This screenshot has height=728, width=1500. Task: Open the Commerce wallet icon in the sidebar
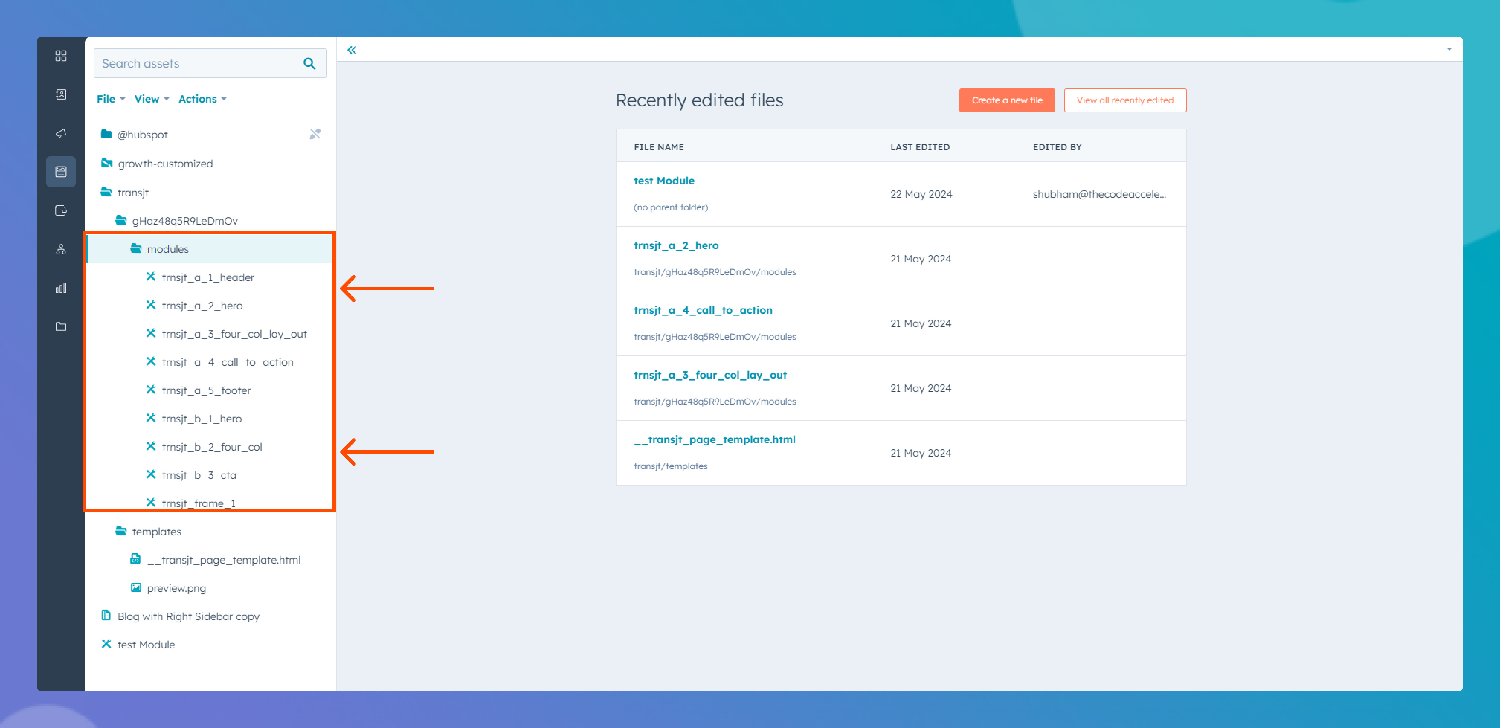pyautogui.click(x=61, y=211)
